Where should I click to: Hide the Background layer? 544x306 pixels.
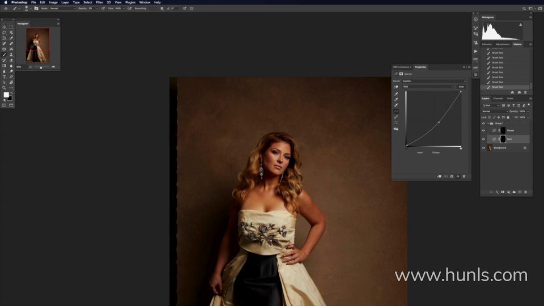click(x=483, y=148)
